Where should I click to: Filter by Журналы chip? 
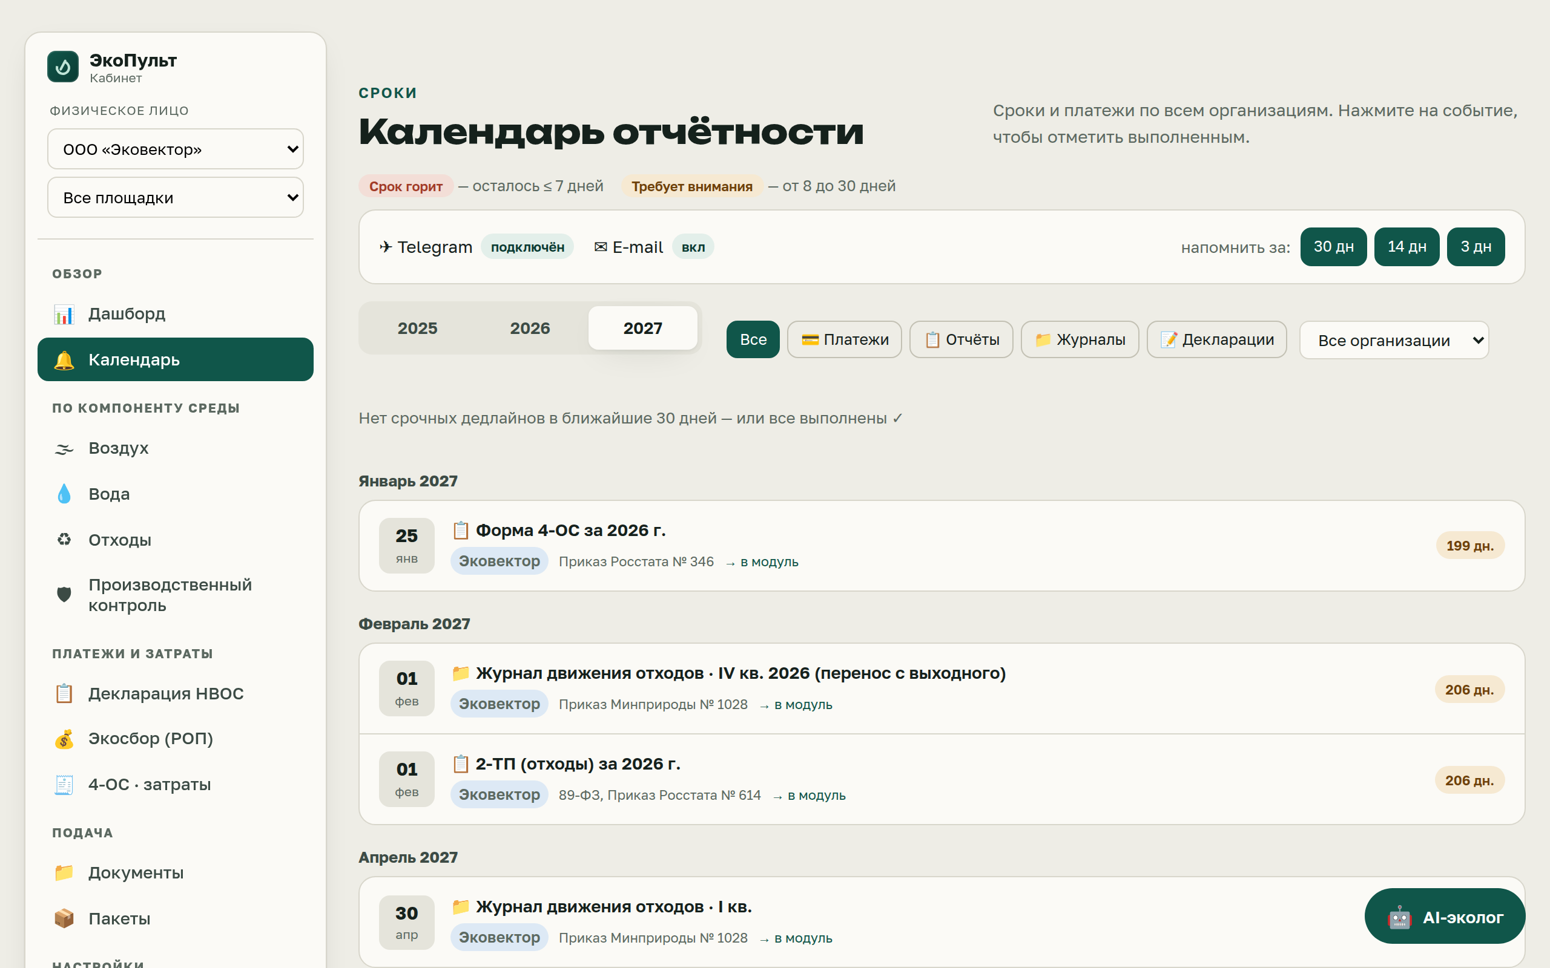(x=1079, y=339)
